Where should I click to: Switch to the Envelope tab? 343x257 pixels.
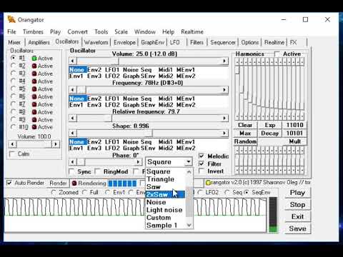pyautogui.click(x=124, y=42)
